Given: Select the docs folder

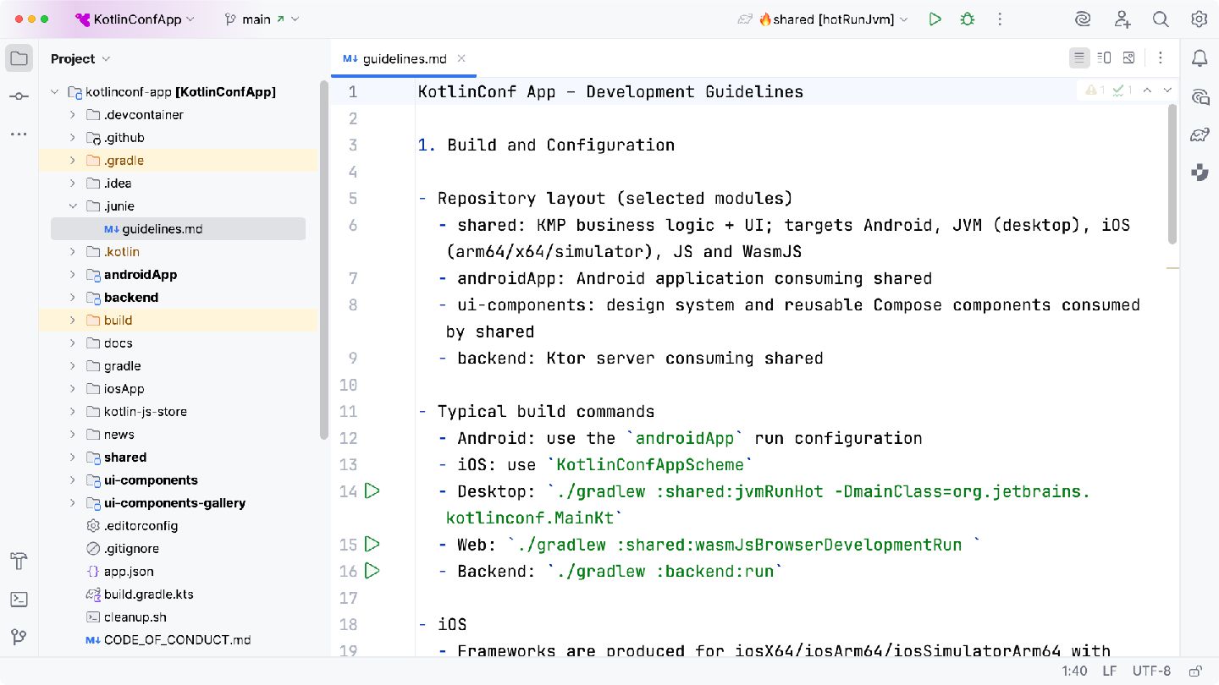Looking at the screenshot, I should [119, 343].
